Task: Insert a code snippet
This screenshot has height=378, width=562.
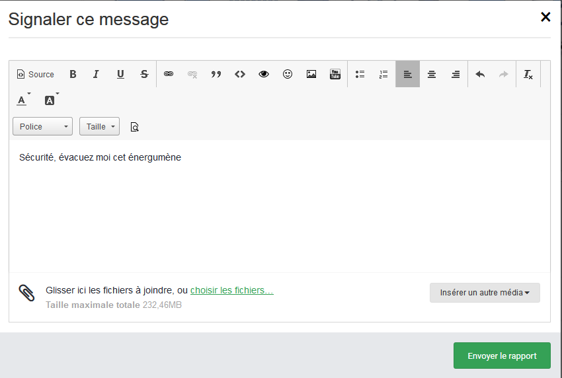Action: [x=240, y=74]
